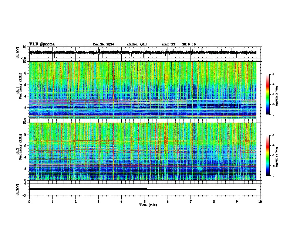
Task: Click the "station=OUJ" label
Action: pos(137,44)
